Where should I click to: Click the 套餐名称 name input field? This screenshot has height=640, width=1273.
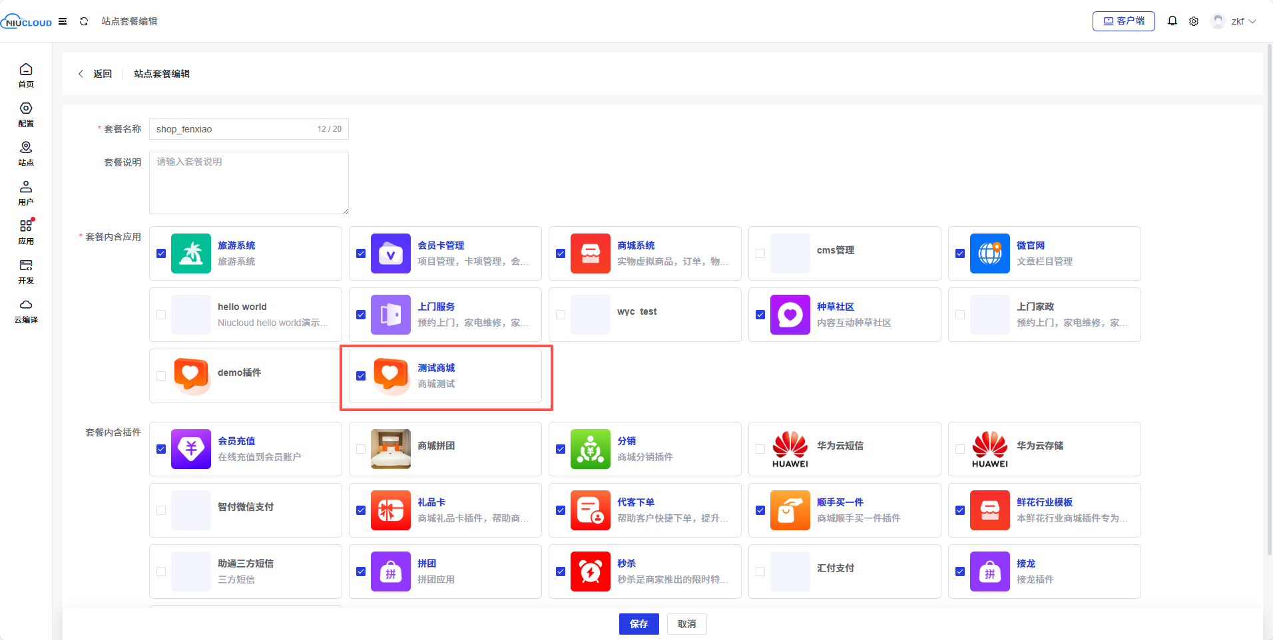point(233,128)
